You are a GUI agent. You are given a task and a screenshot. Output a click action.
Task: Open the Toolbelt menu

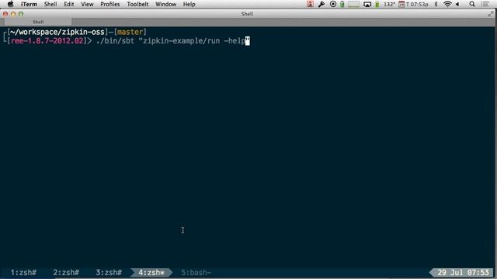click(137, 4)
